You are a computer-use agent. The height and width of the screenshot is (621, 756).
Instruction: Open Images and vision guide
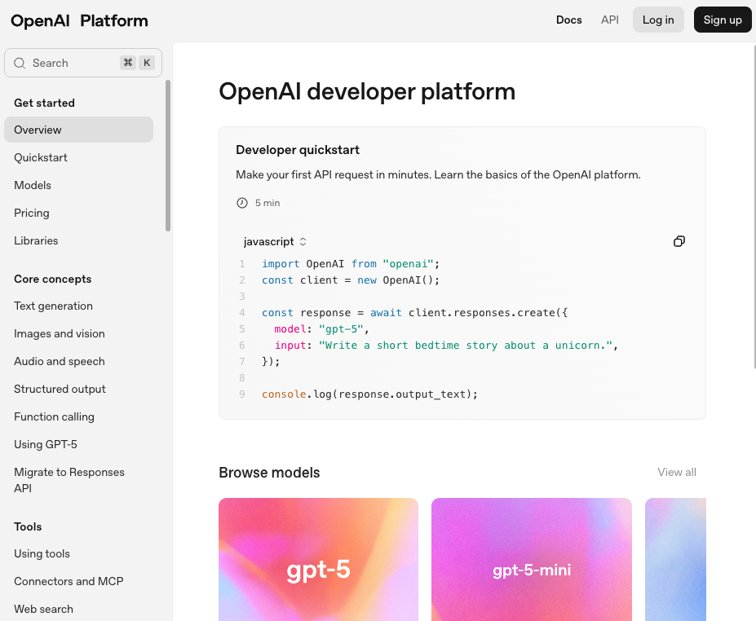point(60,333)
